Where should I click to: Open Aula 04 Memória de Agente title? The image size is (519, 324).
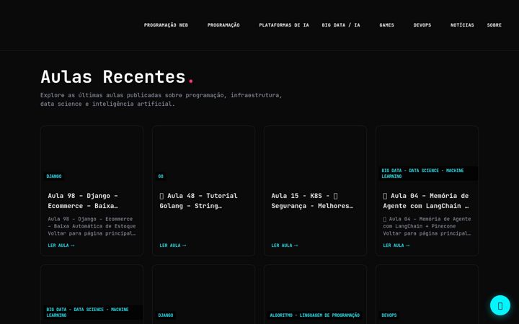(x=426, y=201)
